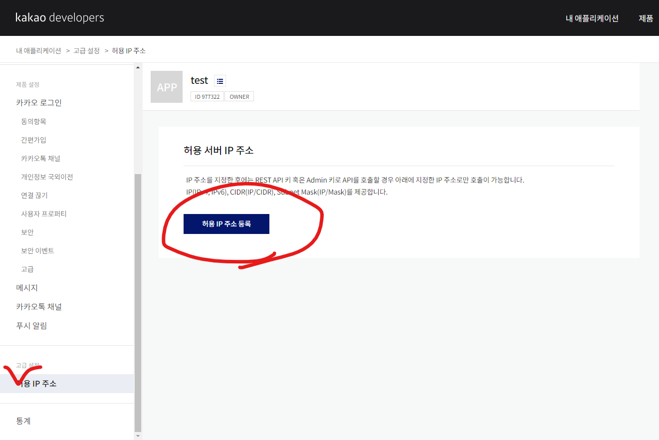Click the 허용 서버 IP 주소 heading
This screenshot has width=659, height=440.
219,150
